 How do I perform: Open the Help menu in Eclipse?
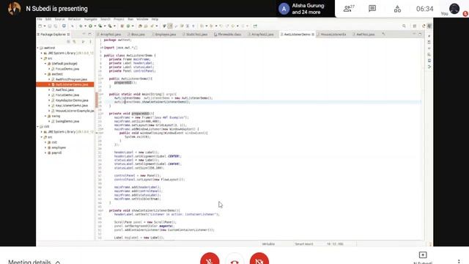click(155, 19)
